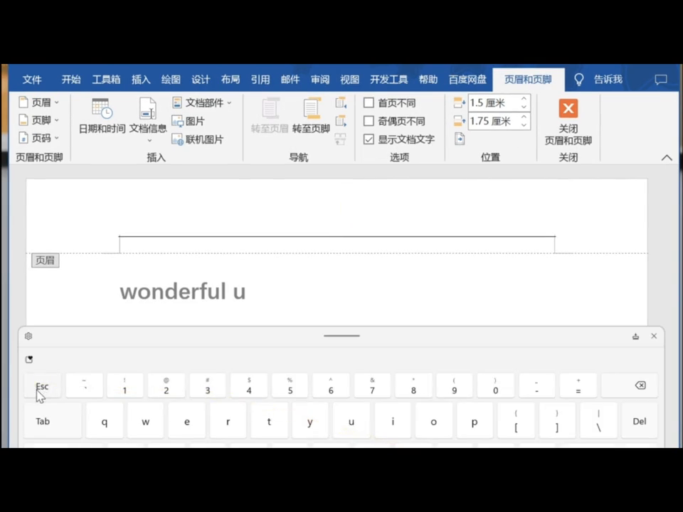Expand the 文档部件 menu
The image size is (683, 512).
[x=201, y=102]
